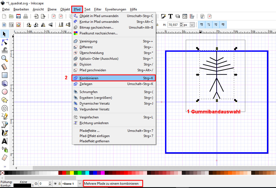
Task: Pick the Star and polygon tool
Action: (x=4, y=100)
